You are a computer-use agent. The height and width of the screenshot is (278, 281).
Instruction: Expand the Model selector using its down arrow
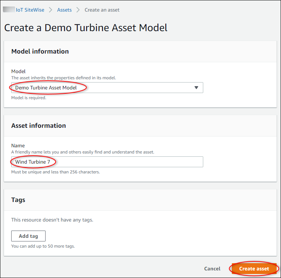point(196,88)
